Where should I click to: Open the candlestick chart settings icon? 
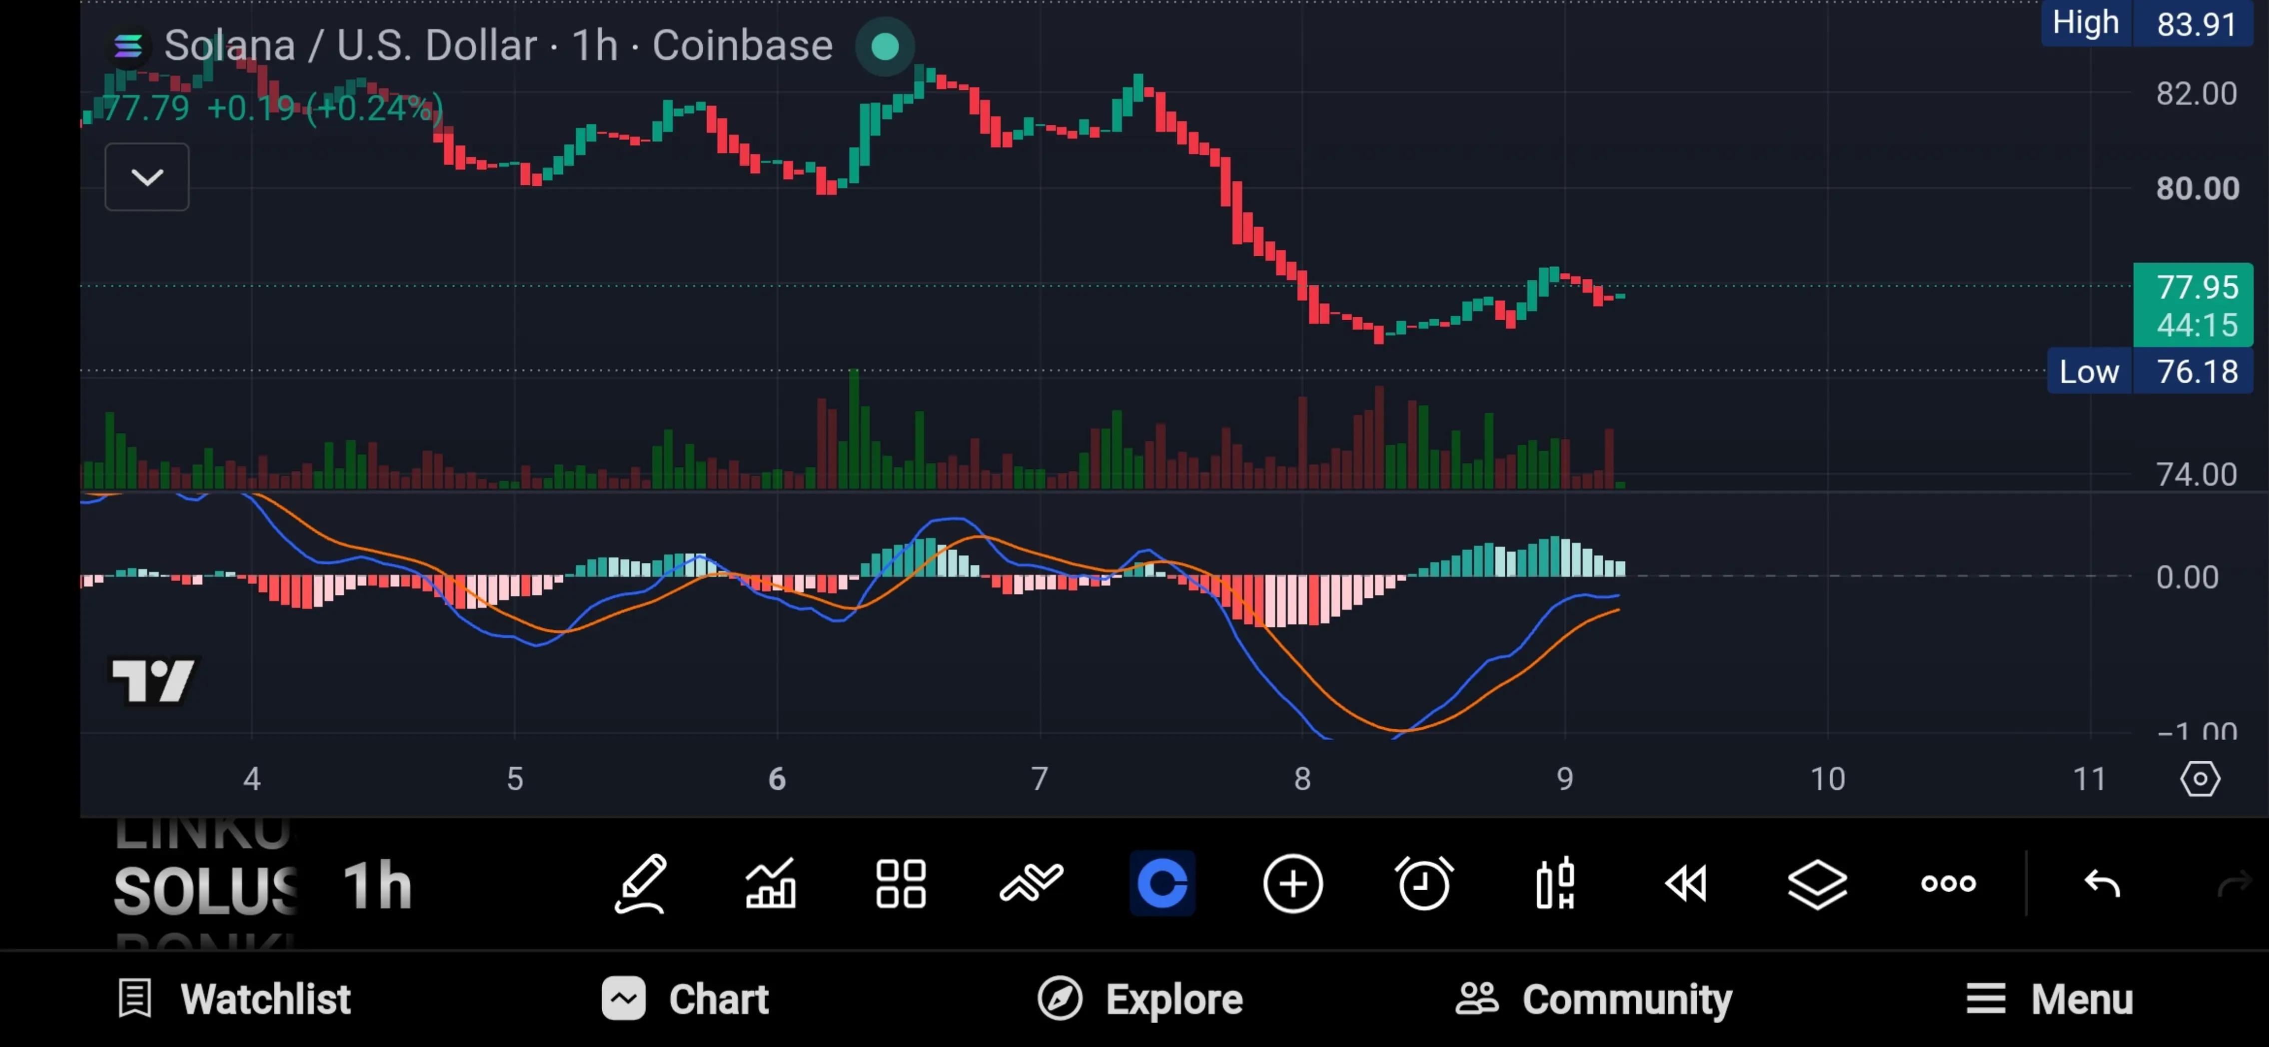coord(1555,883)
